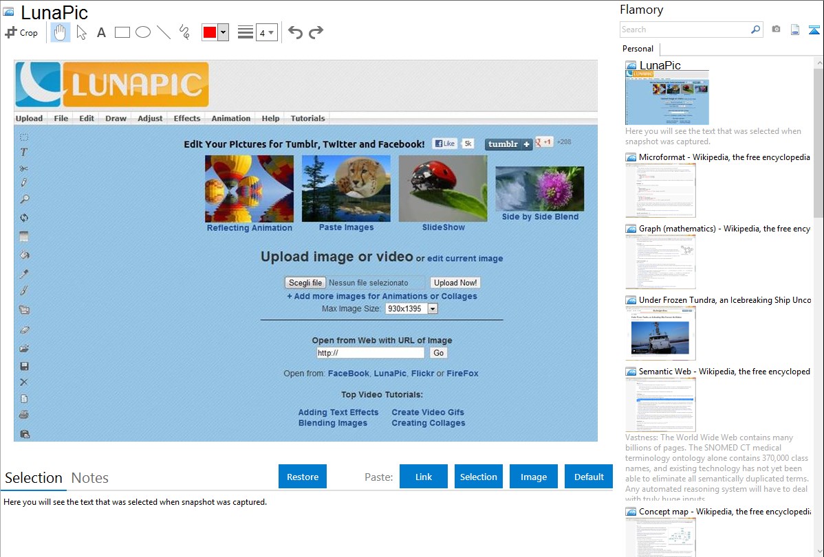Open the Draw menu in LunaPic
Image resolution: width=824 pixels, height=557 pixels.
click(x=116, y=118)
